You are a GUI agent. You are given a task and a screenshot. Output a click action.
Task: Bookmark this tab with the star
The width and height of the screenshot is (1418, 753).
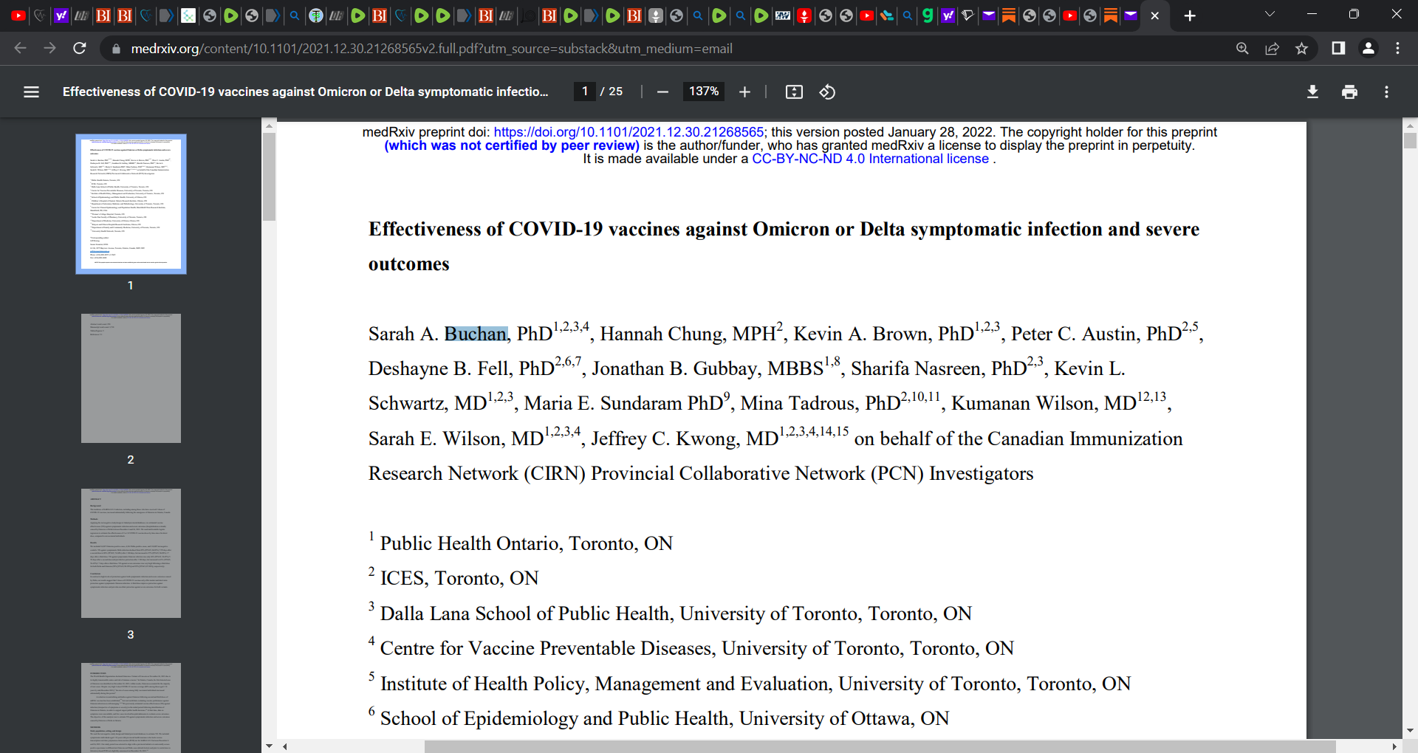pyautogui.click(x=1301, y=48)
